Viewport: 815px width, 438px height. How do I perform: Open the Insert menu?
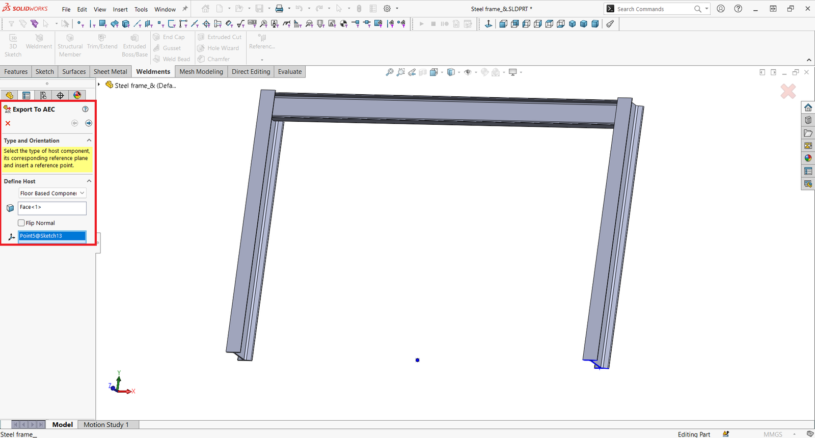[x=120, y=9]
